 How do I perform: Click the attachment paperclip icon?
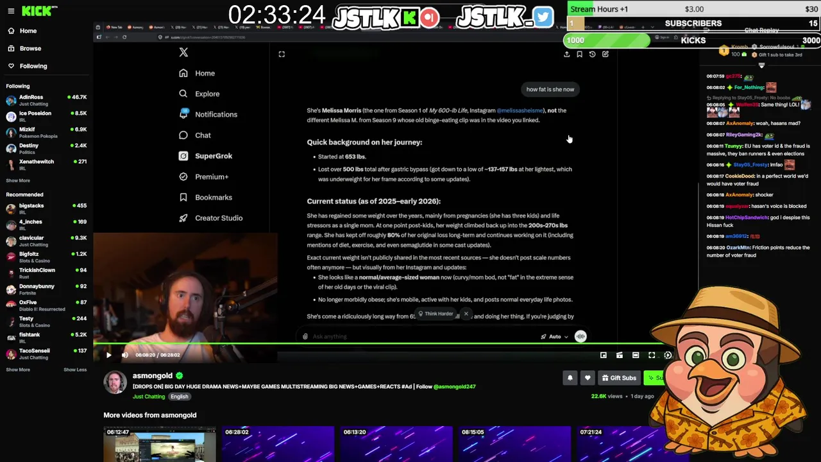coord(305,336)
